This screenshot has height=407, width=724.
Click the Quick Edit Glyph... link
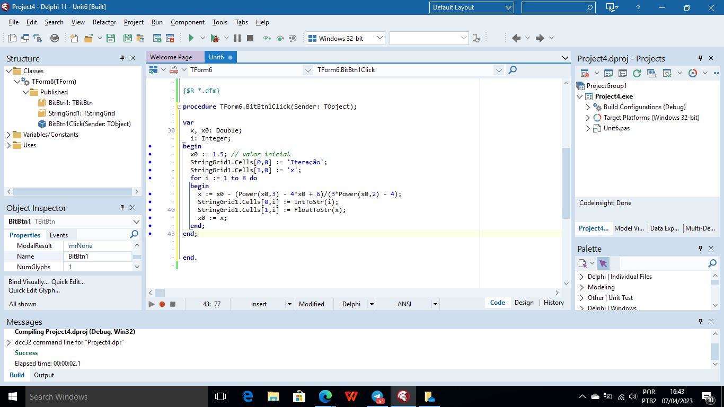tap(34, 290)
